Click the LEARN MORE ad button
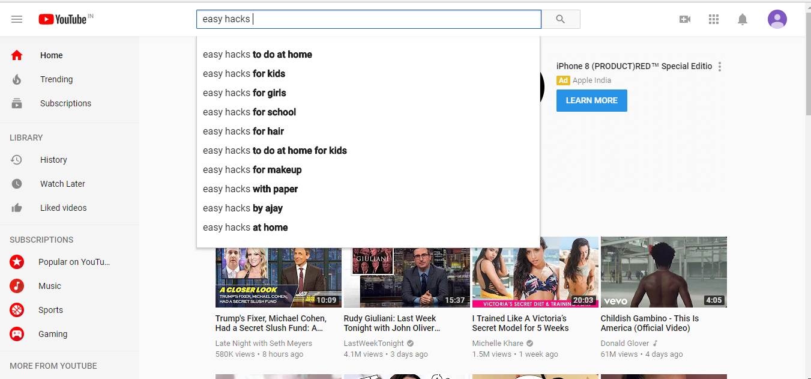 click(x=592, y=100)
